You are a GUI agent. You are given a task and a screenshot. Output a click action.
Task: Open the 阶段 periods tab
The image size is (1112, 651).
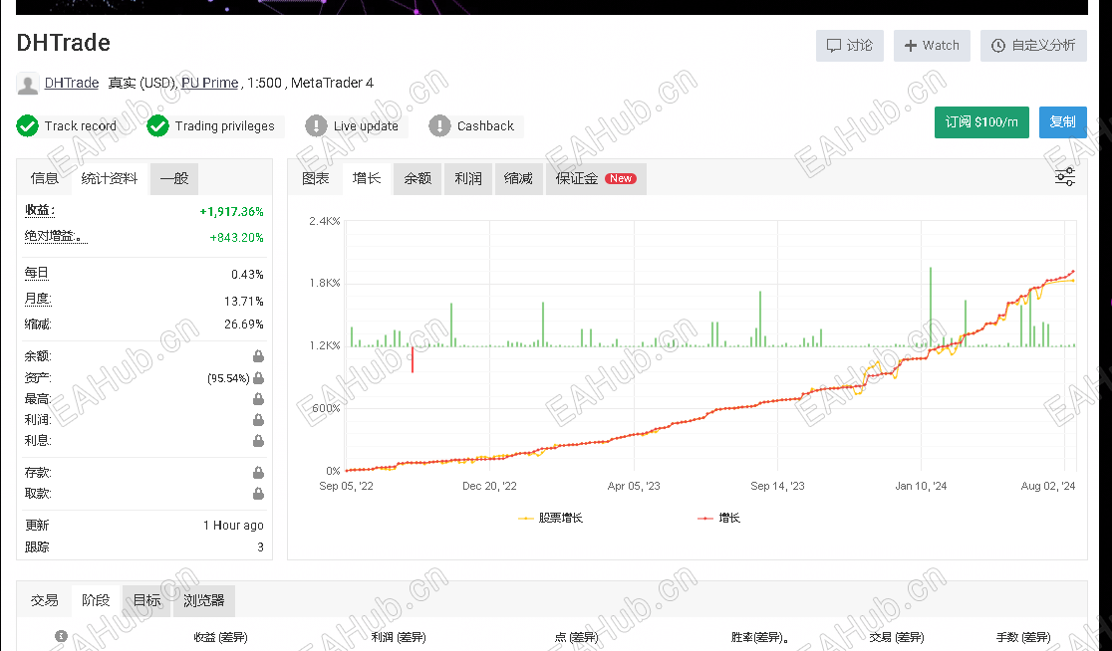pos(96,600)
